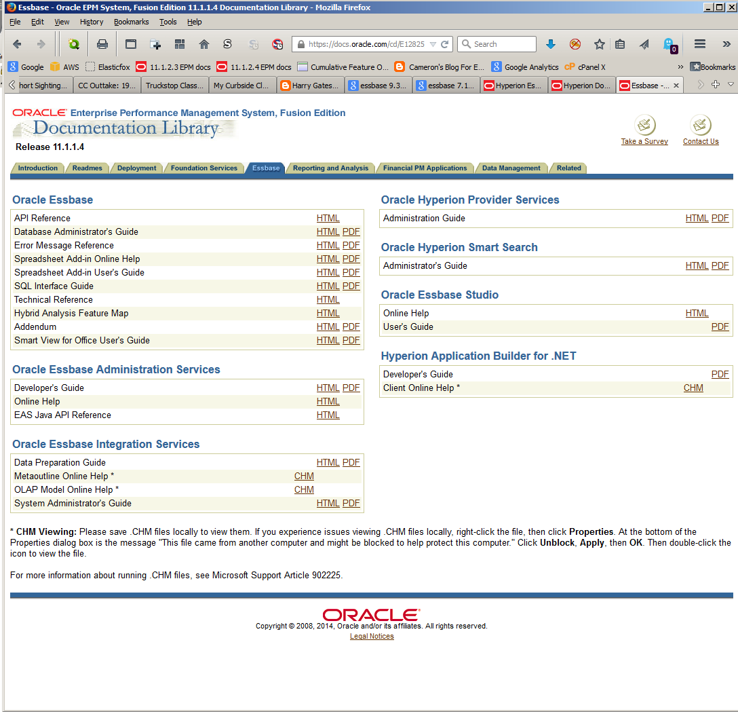Viewport: 738px width, 712px height.
Task: Open Essbase Studio User's Guide PDF
Action: click(x=720, y=326)
